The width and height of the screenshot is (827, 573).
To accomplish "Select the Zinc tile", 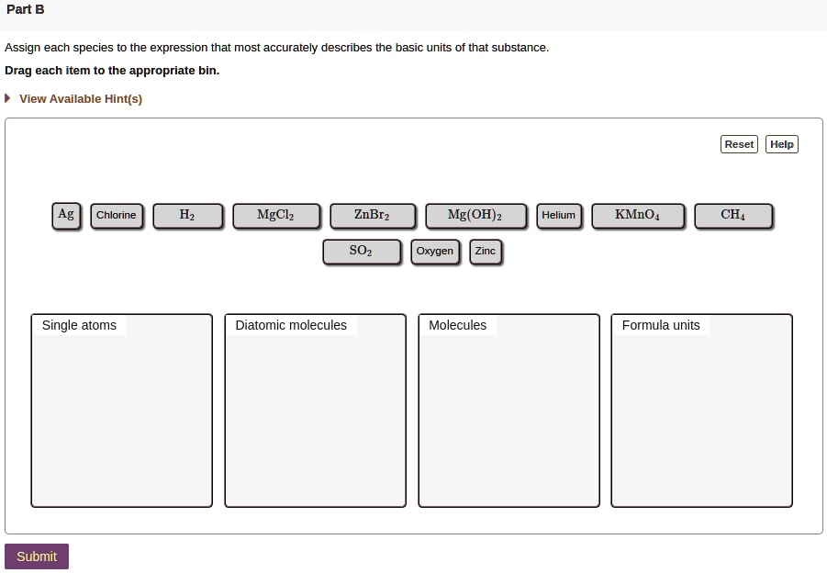I will (485, 251).
